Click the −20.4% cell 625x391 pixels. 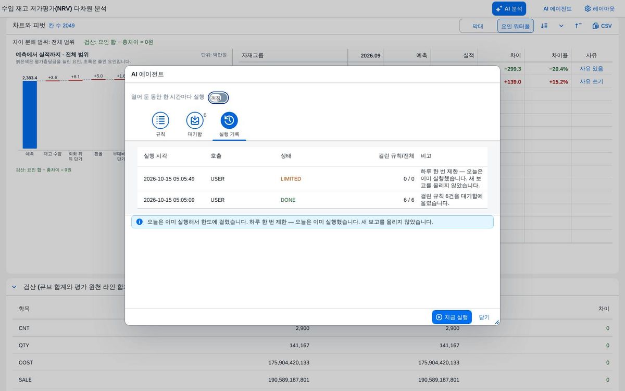point(558,69)
